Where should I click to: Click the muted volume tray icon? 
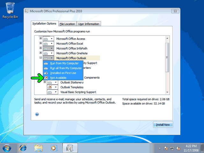tap(178, 148)
